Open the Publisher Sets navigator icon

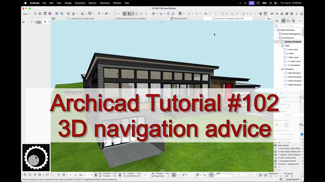coord(293,21)
